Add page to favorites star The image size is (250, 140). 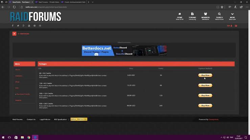pyautogui.click(x=222, y=7)
